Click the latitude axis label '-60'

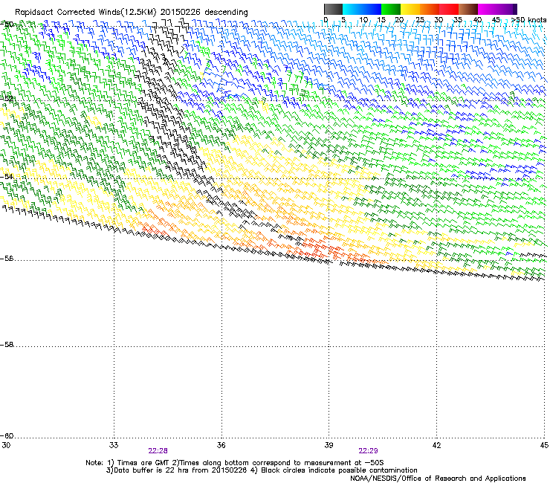7,435
